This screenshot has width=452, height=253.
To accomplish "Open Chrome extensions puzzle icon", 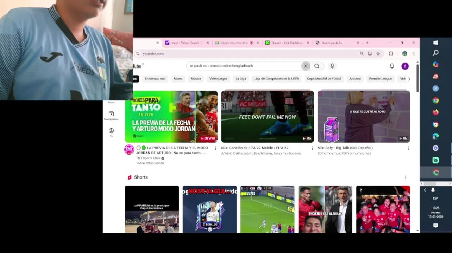I will (x=391, y=54).
